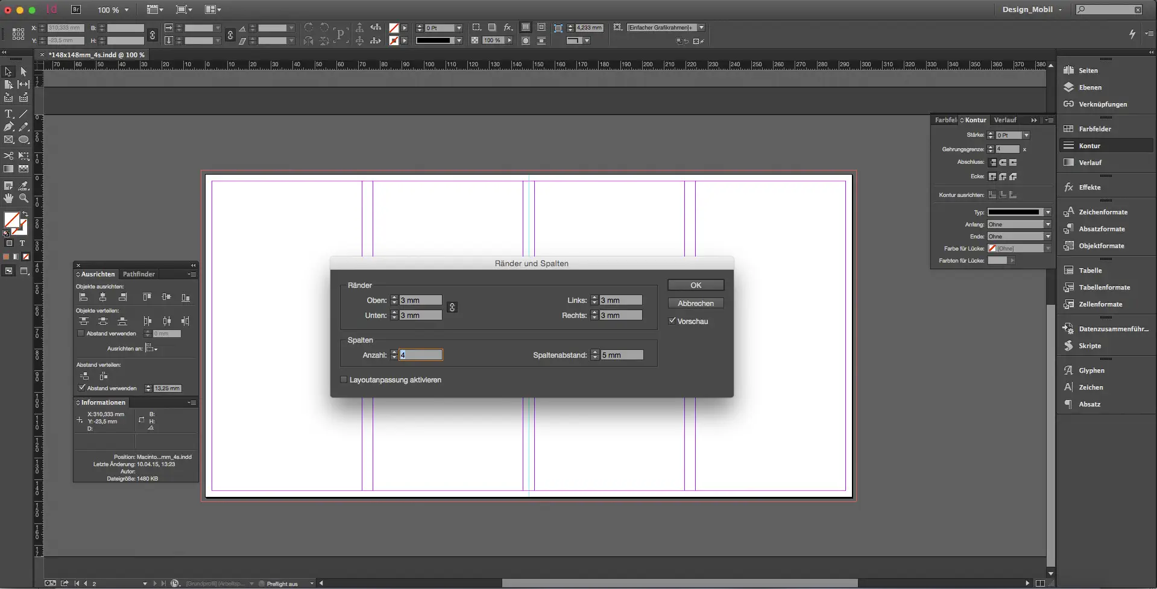Image resolution: width=1157 pixels, height=589 pixels.
Task: Click the Spaltenabstand input field
Action: click(621, 355)
